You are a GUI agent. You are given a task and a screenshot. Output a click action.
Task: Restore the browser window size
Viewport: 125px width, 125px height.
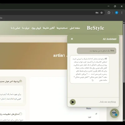tap(115, 6)
